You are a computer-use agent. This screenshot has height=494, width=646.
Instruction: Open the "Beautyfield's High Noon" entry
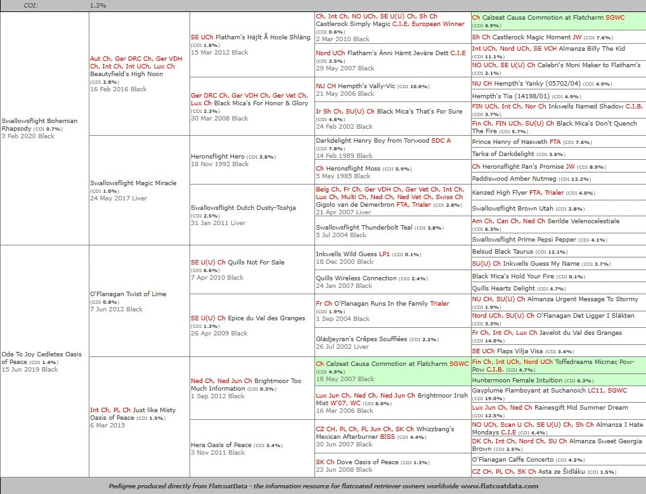(127, 74)
